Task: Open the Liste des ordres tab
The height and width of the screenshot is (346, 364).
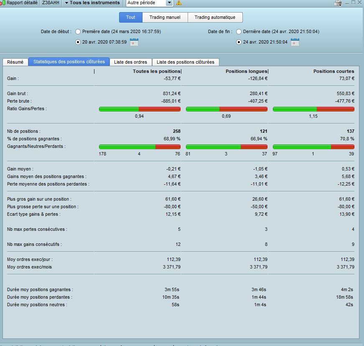Action: tap(130, 62)
